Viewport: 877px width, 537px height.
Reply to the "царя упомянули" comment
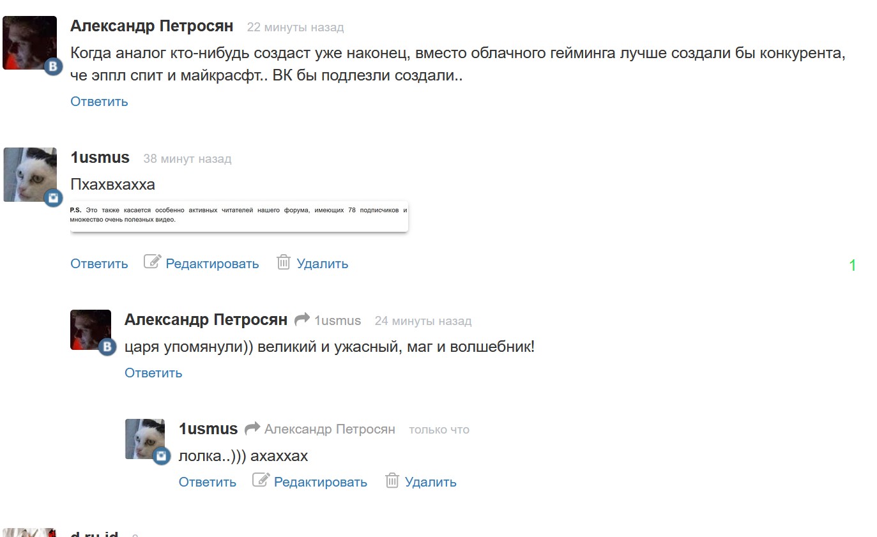coord(153,373)
